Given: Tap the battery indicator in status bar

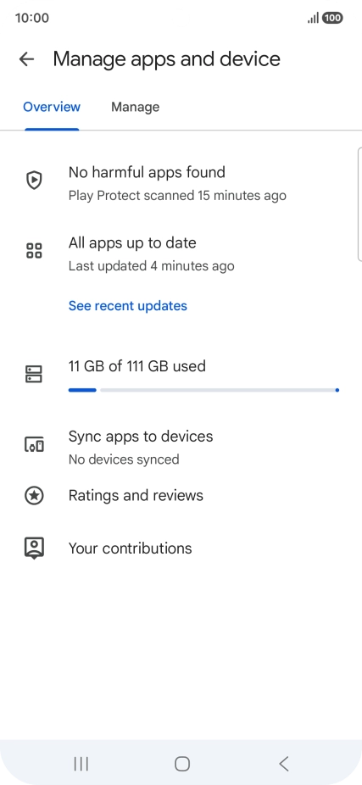Looking at the screenshot, I should point(332,18).
